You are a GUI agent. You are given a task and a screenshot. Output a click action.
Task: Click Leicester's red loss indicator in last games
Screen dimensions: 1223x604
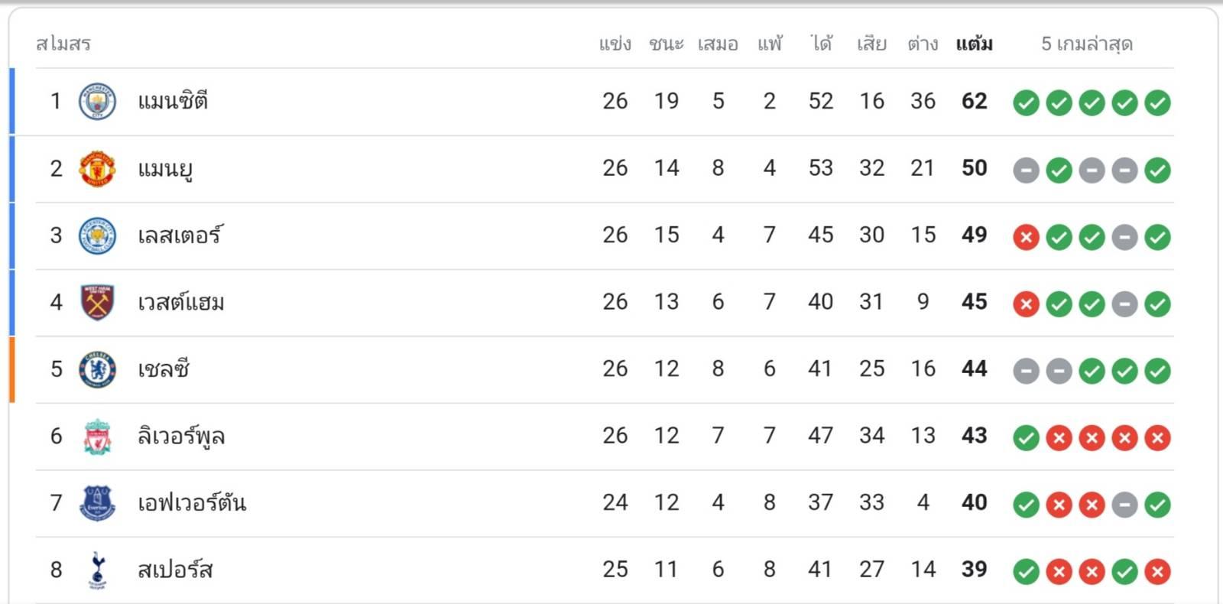pos(1026,237)
